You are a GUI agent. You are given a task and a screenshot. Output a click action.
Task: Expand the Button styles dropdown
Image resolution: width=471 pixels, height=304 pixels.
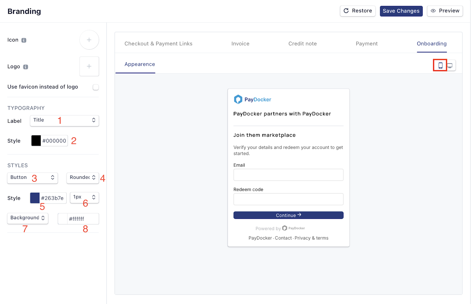coord(32,178)
